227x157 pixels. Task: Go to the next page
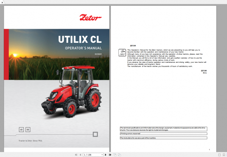coord(106,155)
